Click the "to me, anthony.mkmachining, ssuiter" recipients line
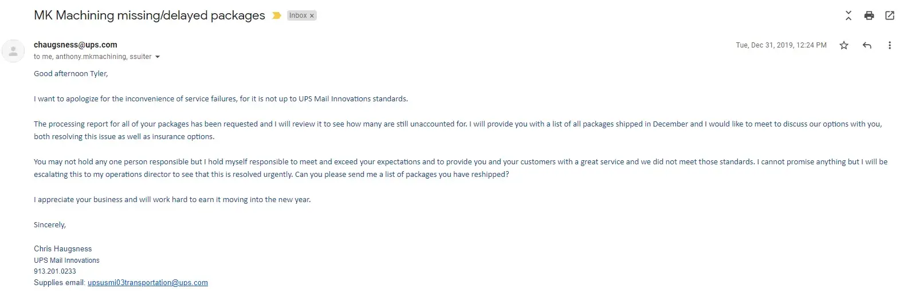 click(x=92, y=57)
